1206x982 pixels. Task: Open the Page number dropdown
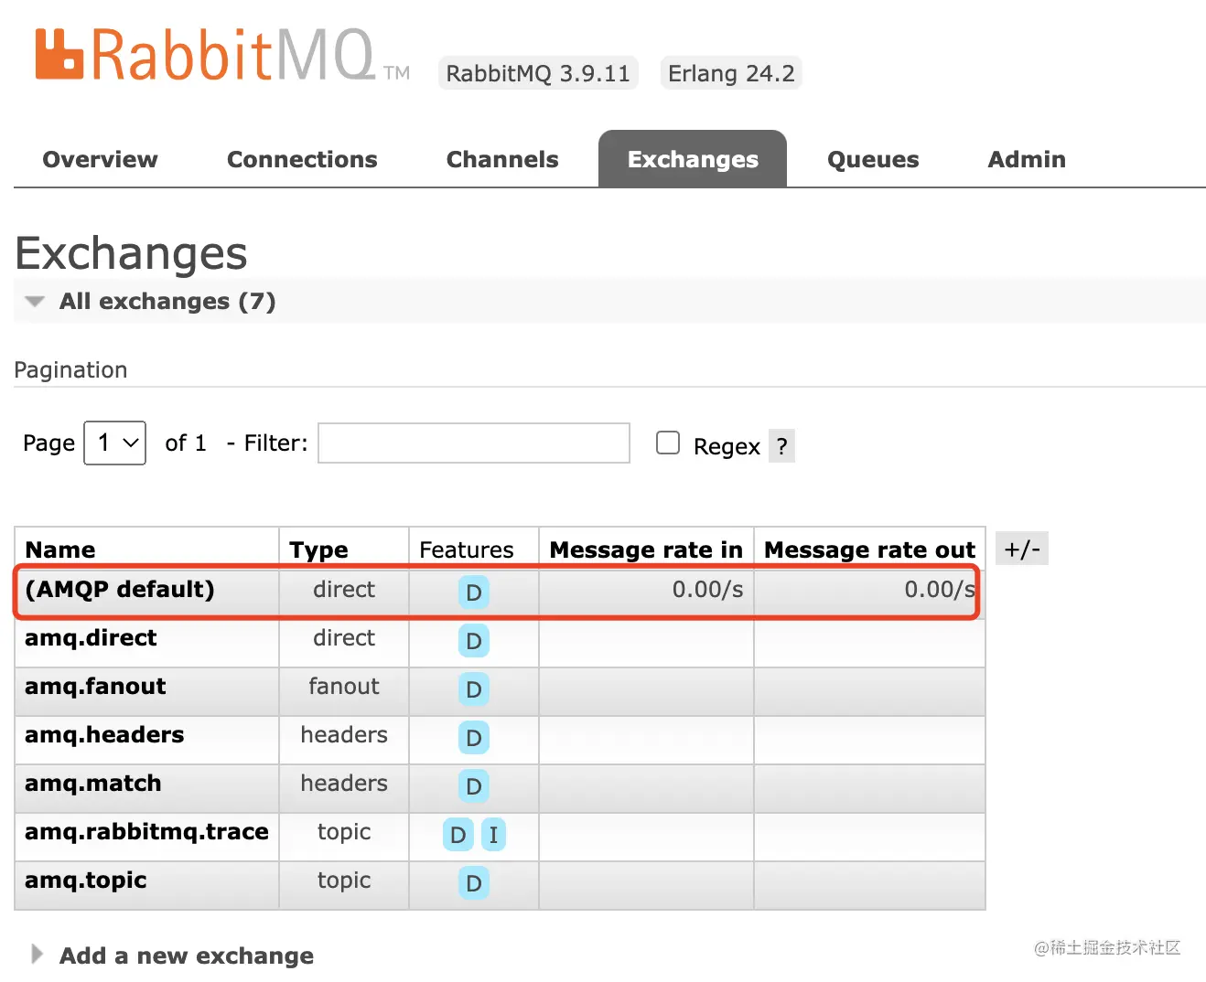(x=115, y=443)
